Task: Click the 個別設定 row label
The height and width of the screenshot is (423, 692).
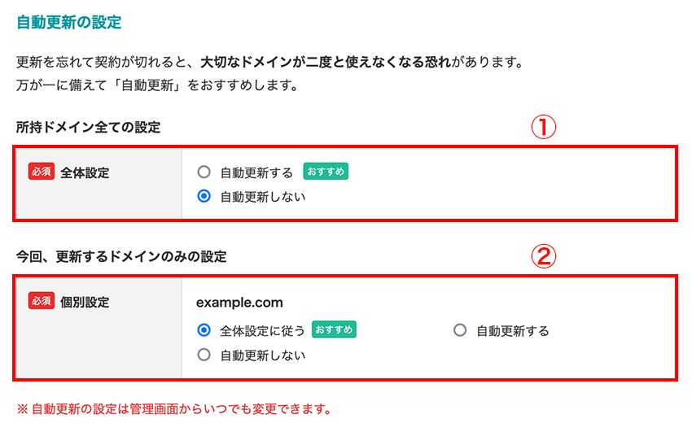Action: coord(85,302)
